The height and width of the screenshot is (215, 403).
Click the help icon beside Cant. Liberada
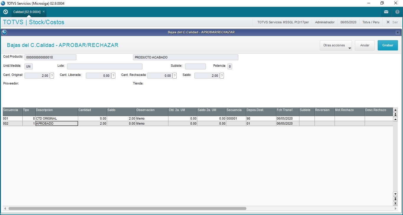coord(113,76)
